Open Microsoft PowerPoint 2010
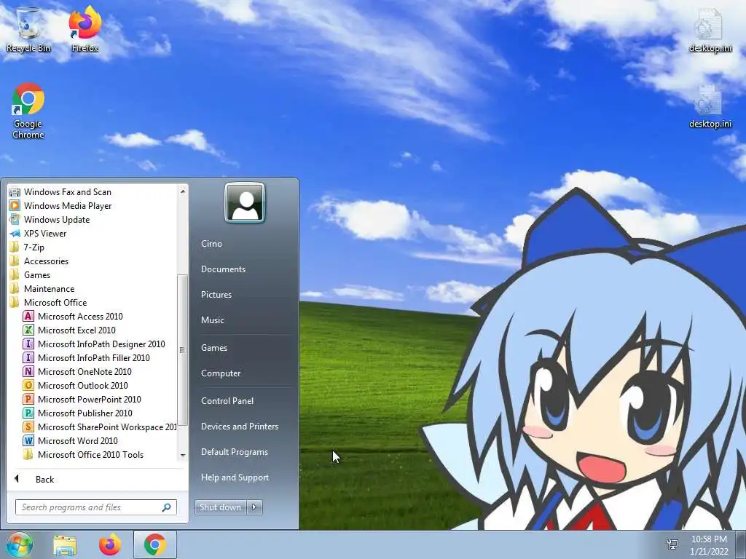This screenshot has height=559, width=746. tap(82, 399)
